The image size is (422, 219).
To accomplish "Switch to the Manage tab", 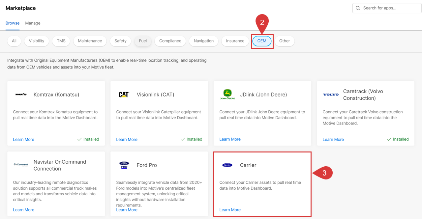I will coord(33,23).
